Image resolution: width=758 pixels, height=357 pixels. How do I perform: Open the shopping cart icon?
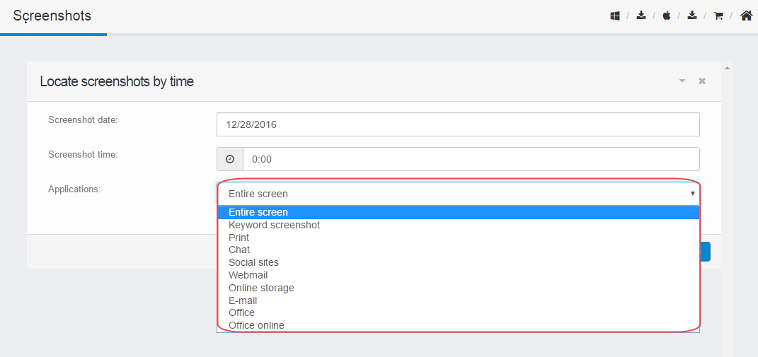718,16
